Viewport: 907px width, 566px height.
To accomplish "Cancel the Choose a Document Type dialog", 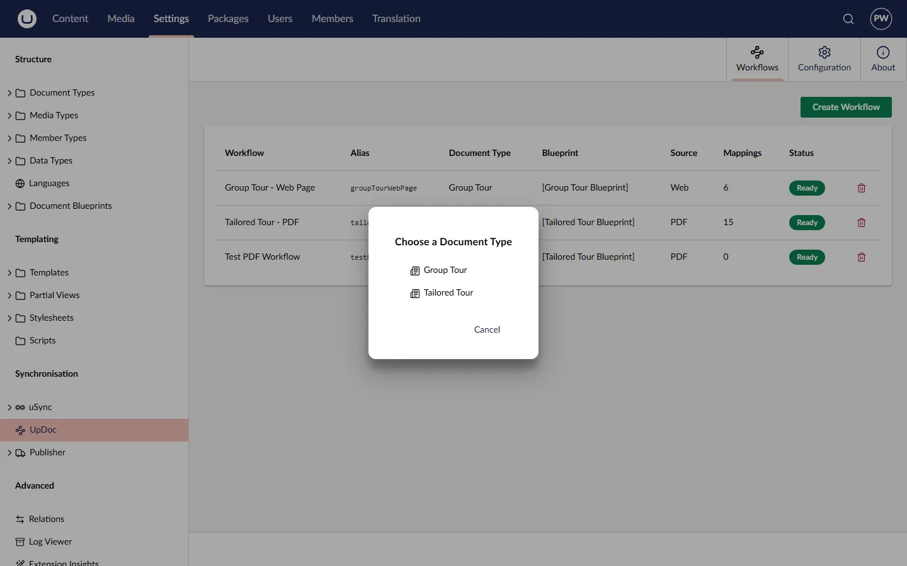I will coord(487,330).
